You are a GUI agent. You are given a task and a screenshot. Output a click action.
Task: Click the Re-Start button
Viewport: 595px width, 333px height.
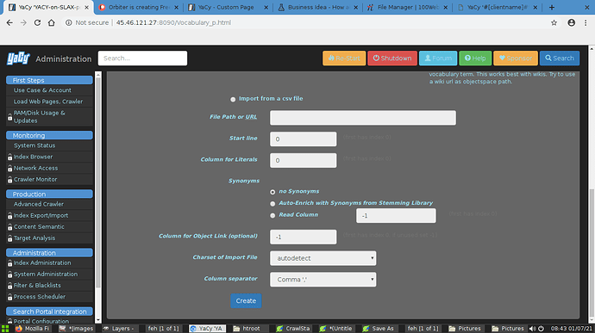click(x=344, y=59)
